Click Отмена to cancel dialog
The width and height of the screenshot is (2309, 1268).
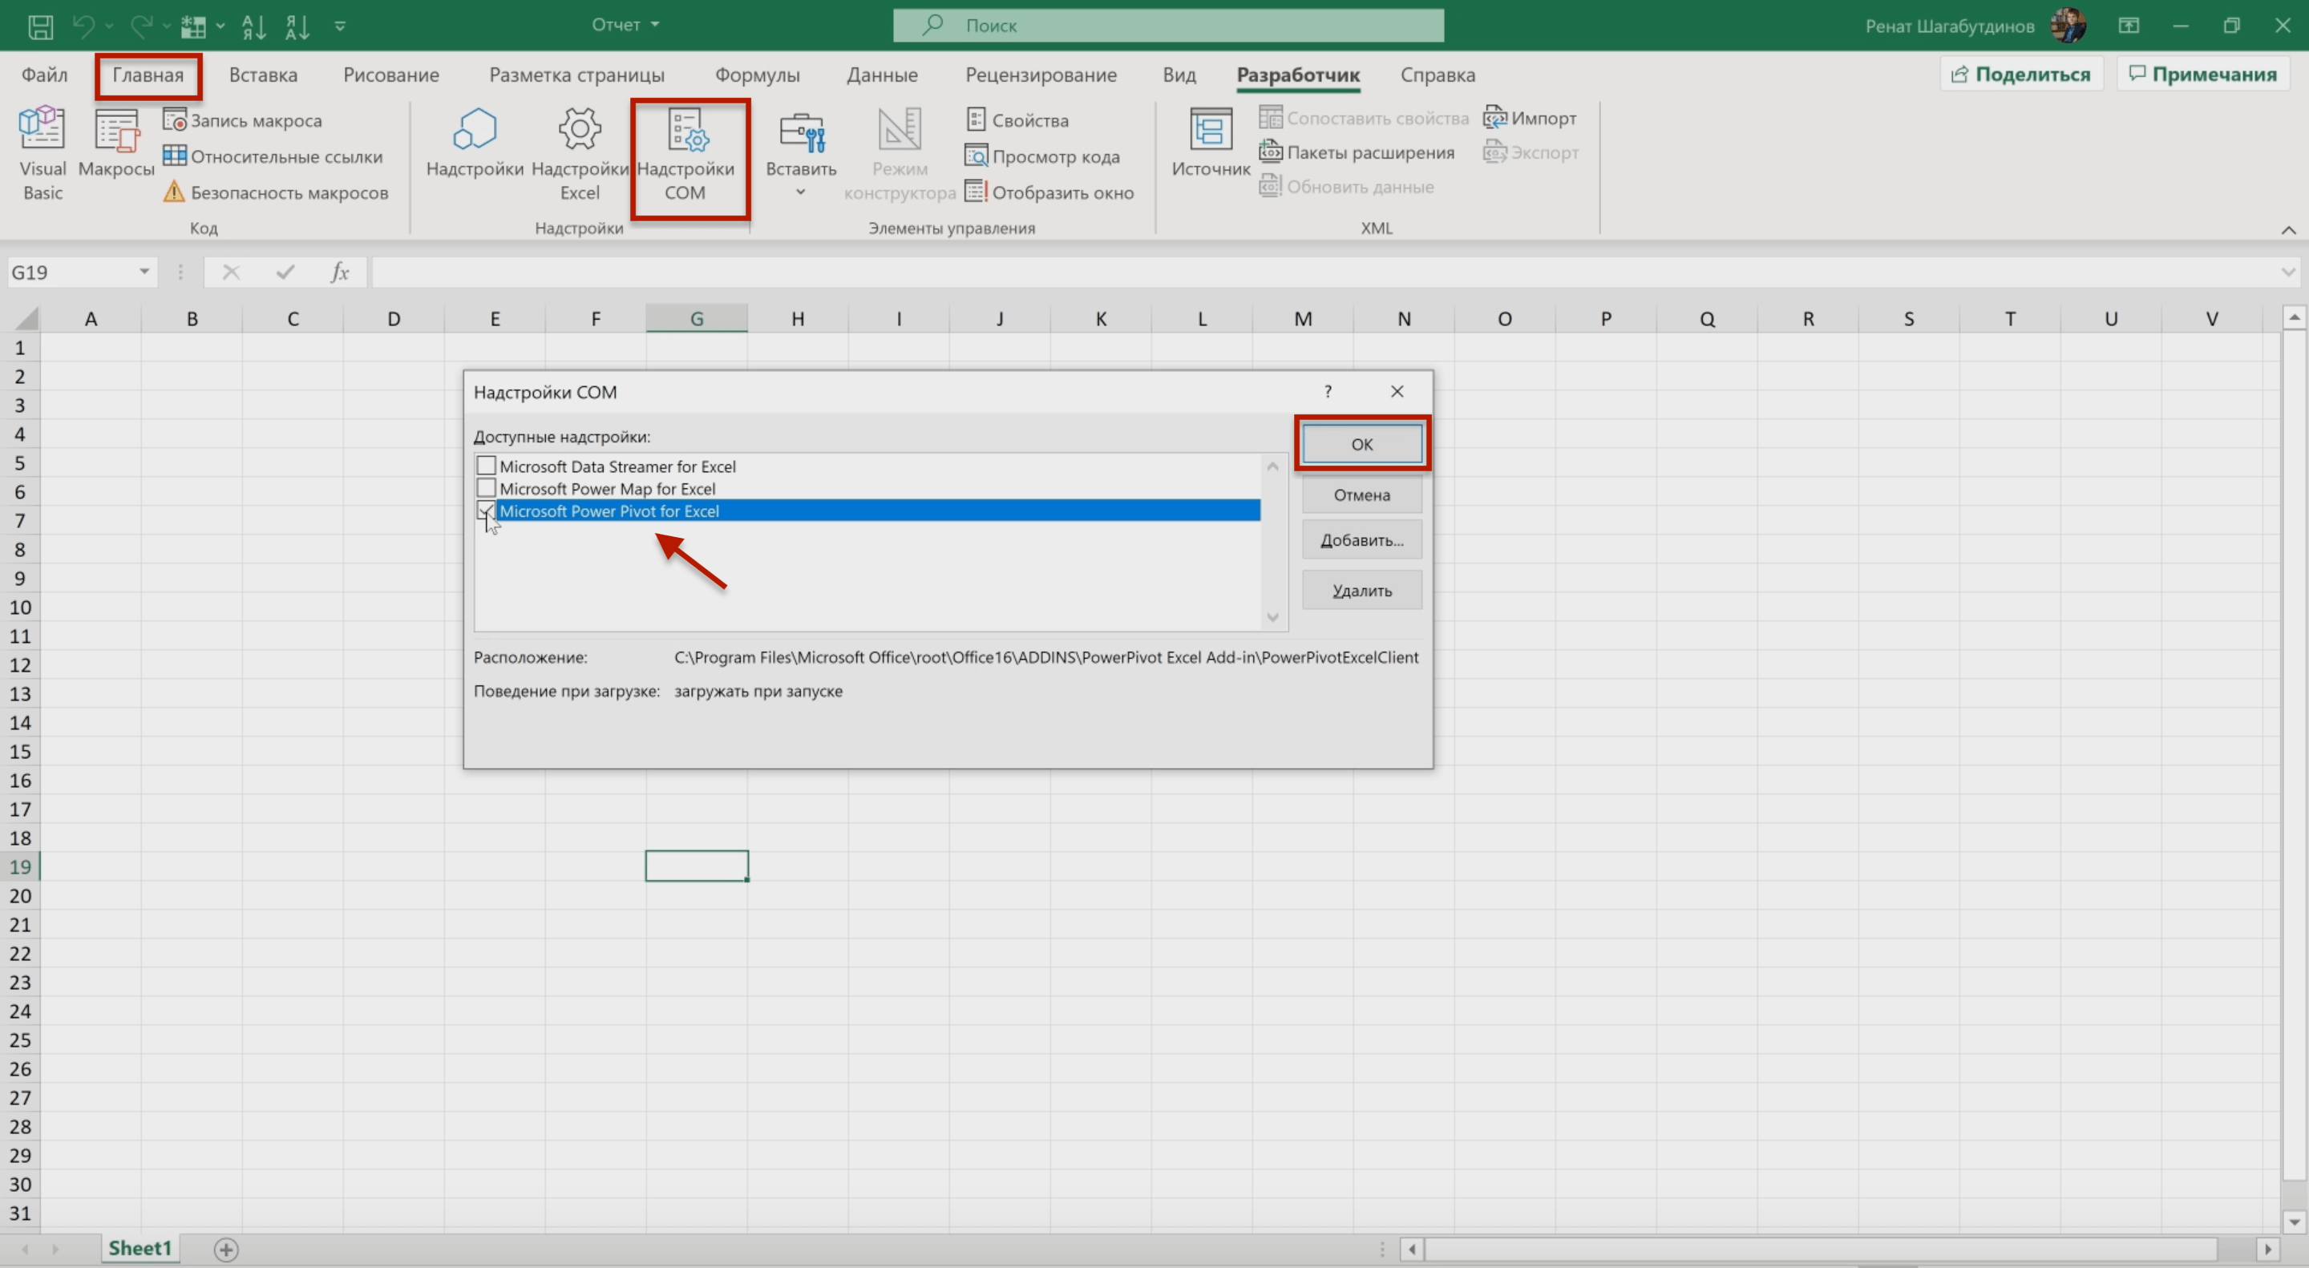1360,494
